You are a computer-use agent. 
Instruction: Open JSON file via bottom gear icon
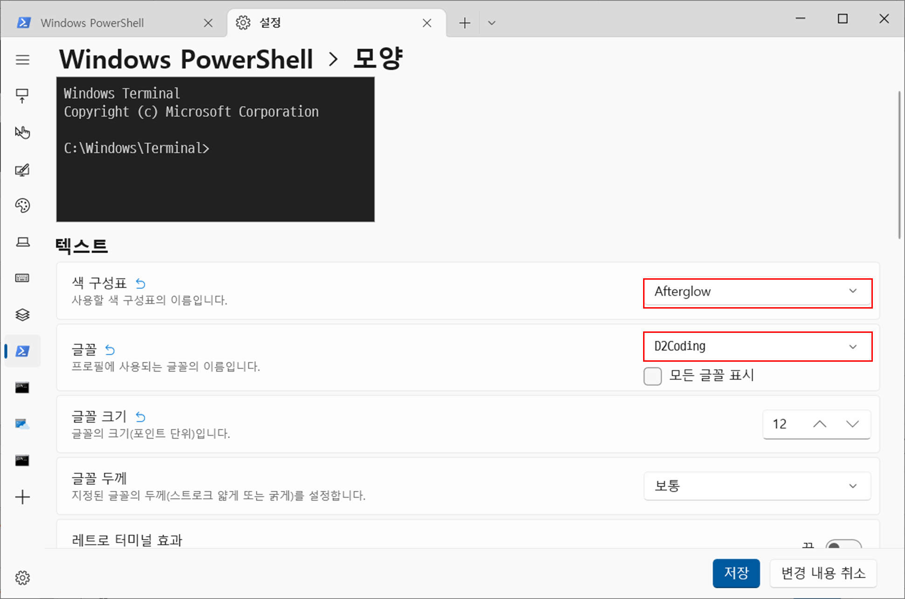[22, 578]
